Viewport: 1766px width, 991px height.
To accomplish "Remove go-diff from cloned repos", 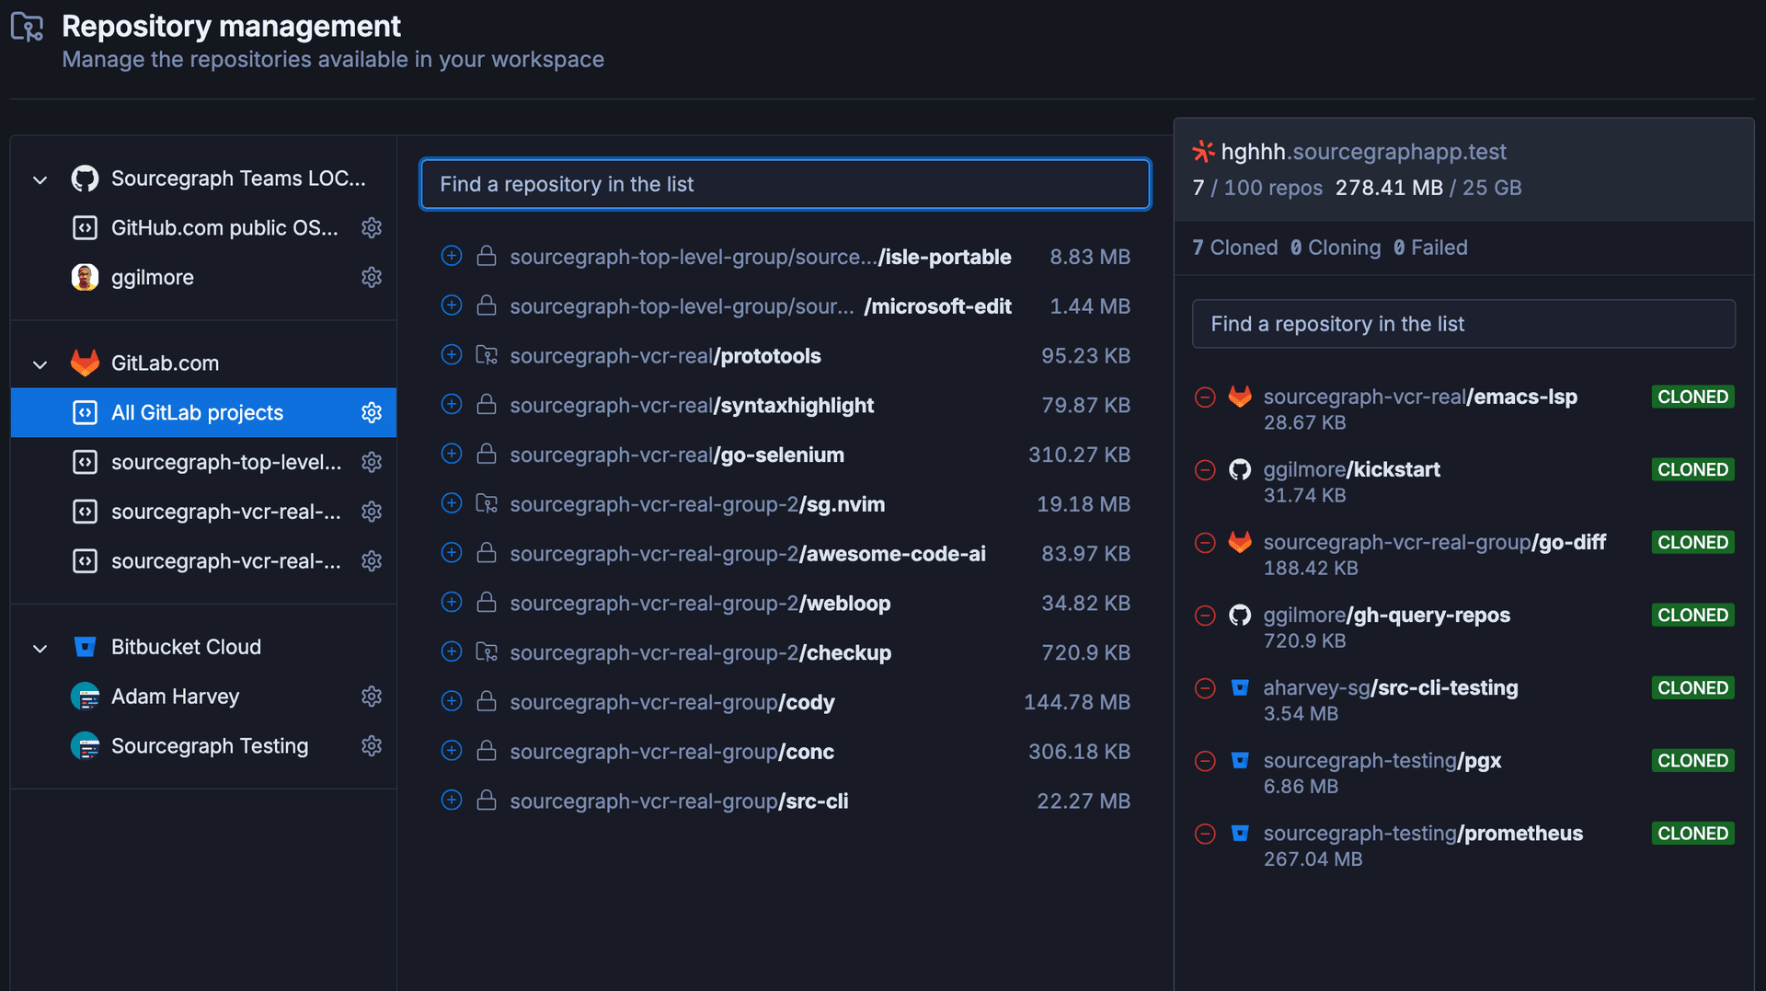I will (x=1205, y=543).
